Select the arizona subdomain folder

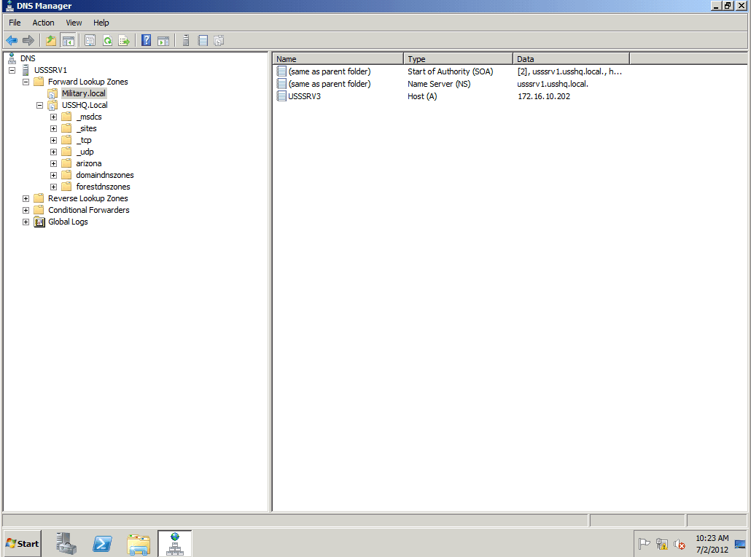tap(89, 163)
